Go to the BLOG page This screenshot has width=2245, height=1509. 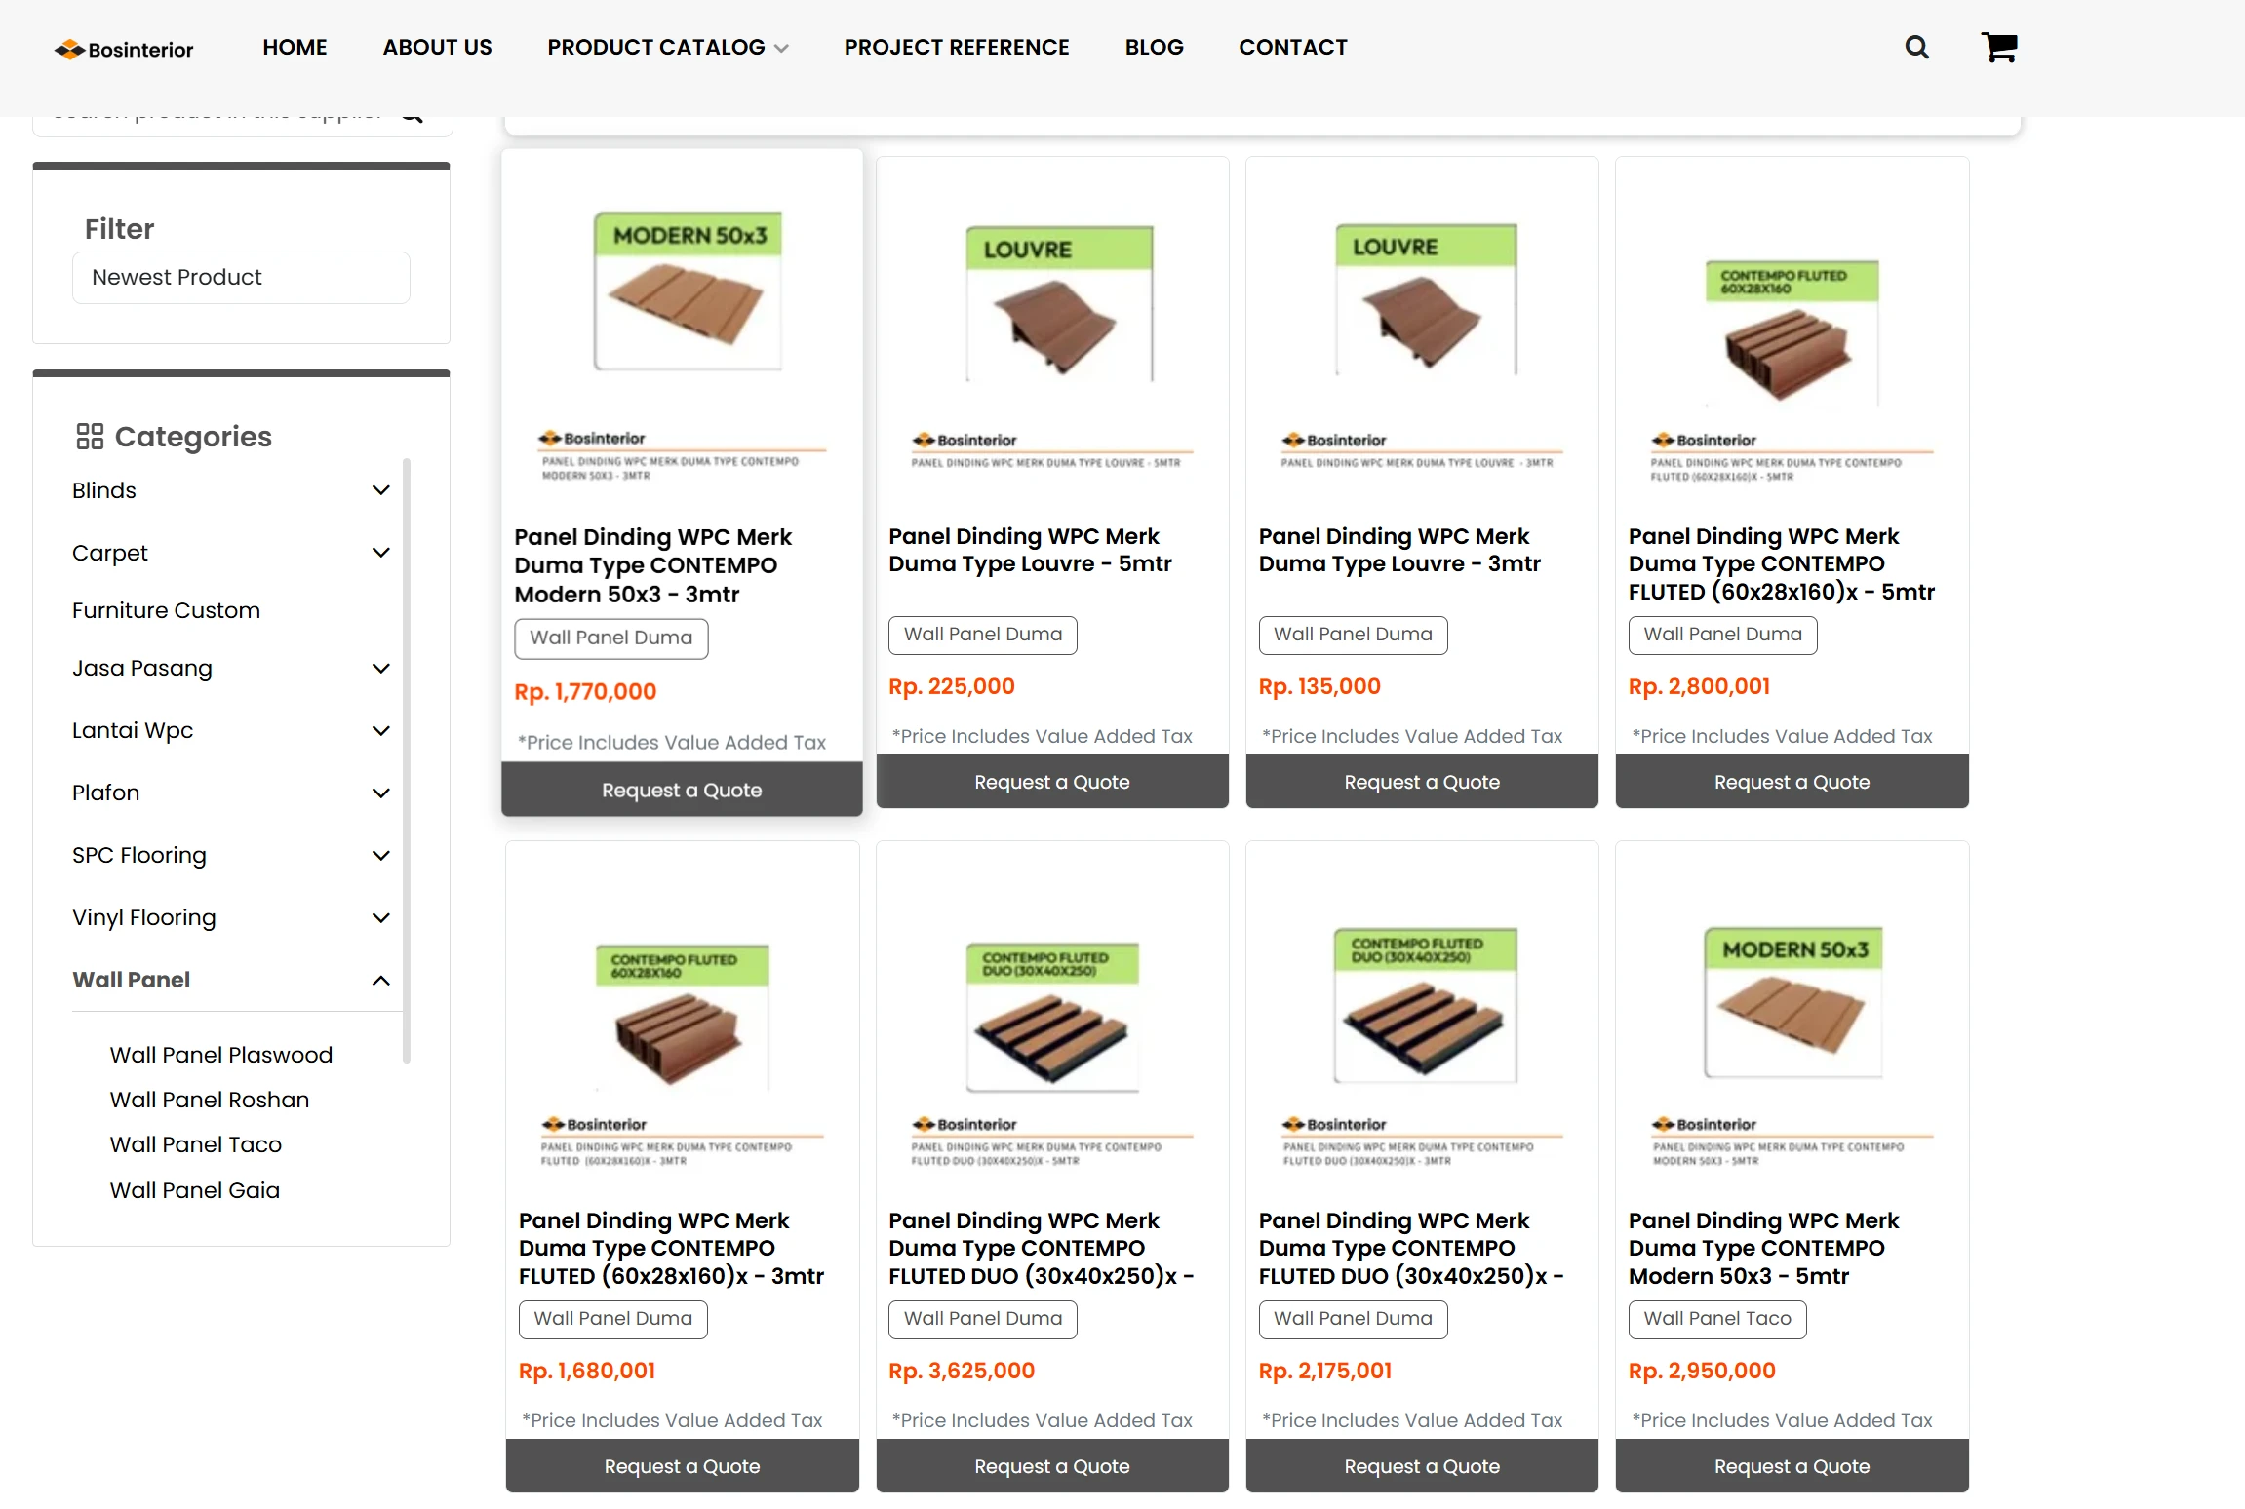coord(1154,47)
